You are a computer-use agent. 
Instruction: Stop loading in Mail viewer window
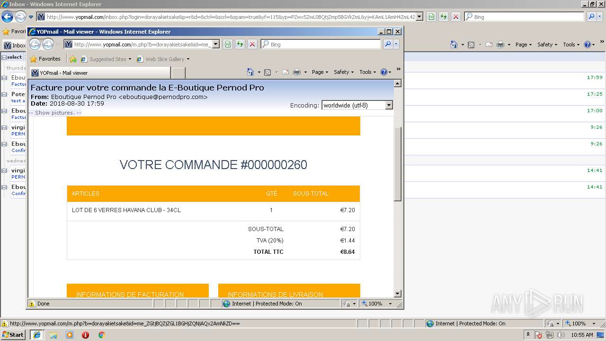[252, 44]
